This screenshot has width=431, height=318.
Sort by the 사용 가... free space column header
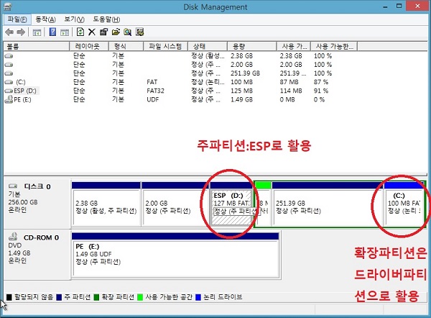[293, 47]
